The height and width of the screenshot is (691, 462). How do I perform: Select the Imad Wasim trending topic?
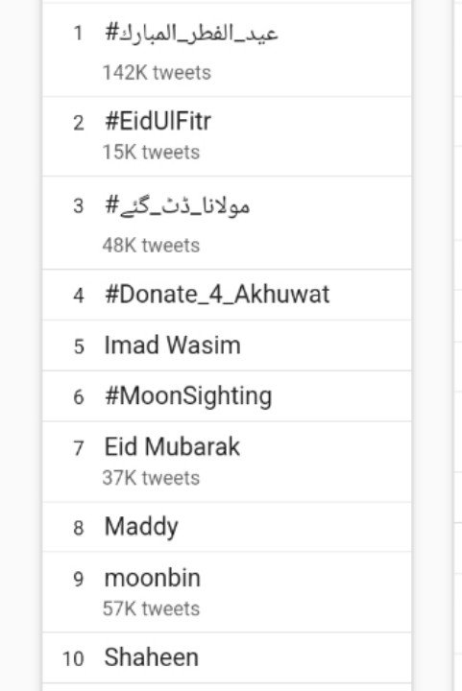[172, 345]
